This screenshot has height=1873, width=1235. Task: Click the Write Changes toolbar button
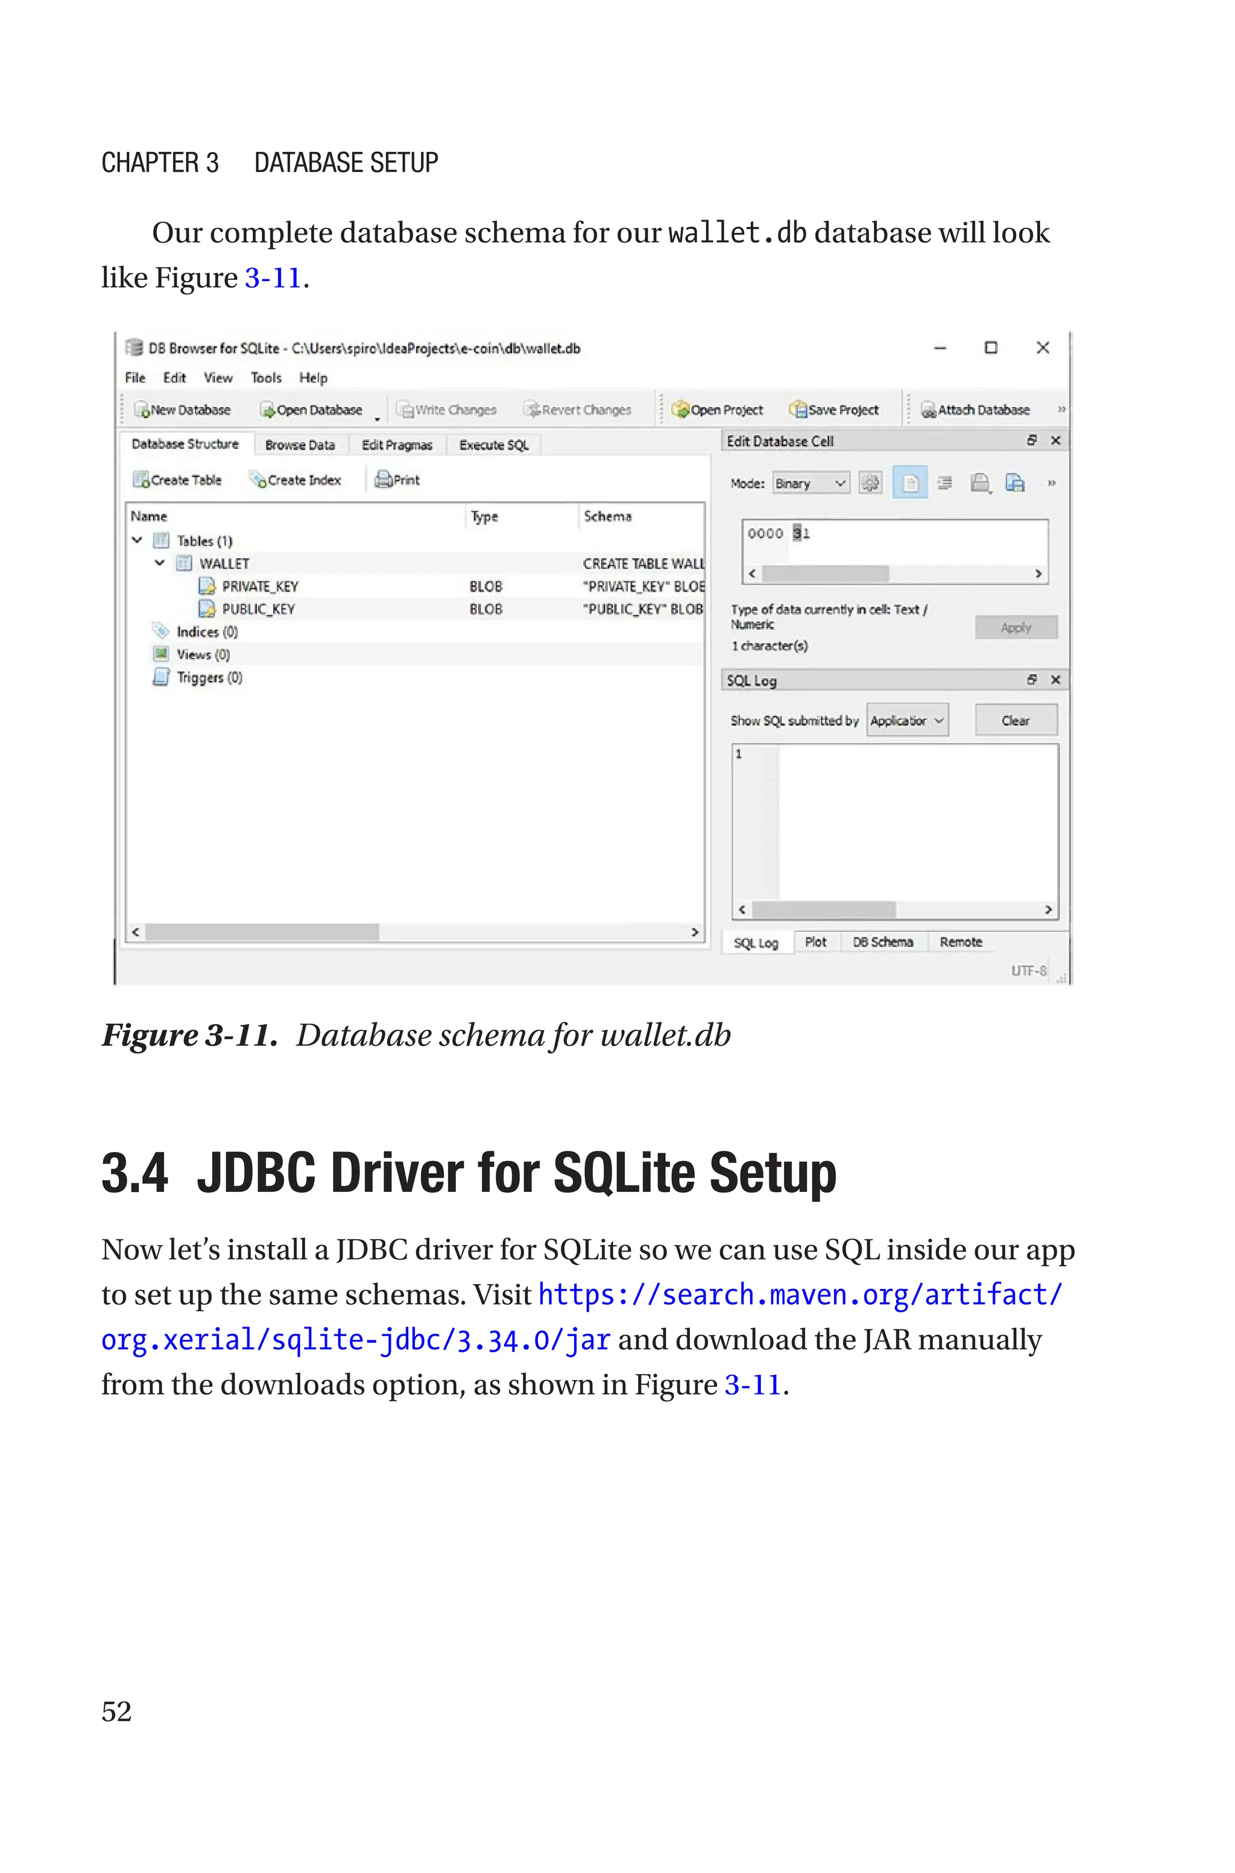tap(447, 410)
